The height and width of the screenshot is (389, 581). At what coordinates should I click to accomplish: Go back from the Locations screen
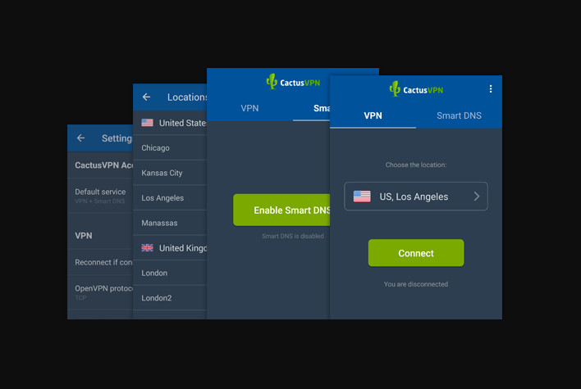(146, 97)
